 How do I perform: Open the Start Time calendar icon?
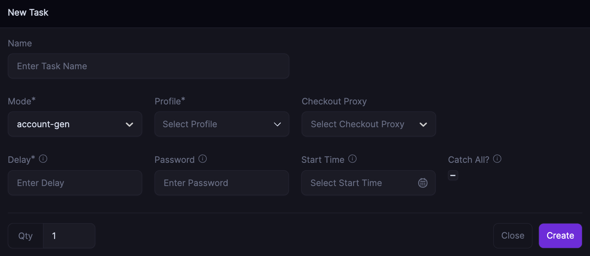coord(423,183)
